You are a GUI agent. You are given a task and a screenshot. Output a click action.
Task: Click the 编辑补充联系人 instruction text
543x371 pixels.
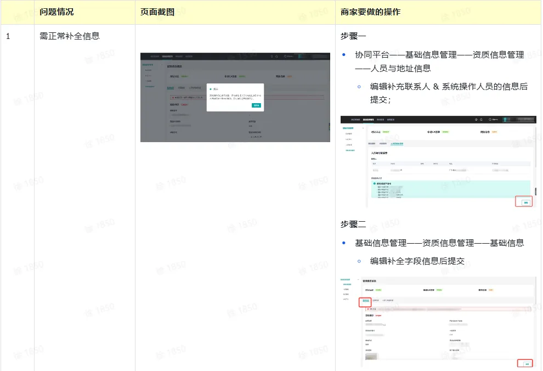[449, 93]
